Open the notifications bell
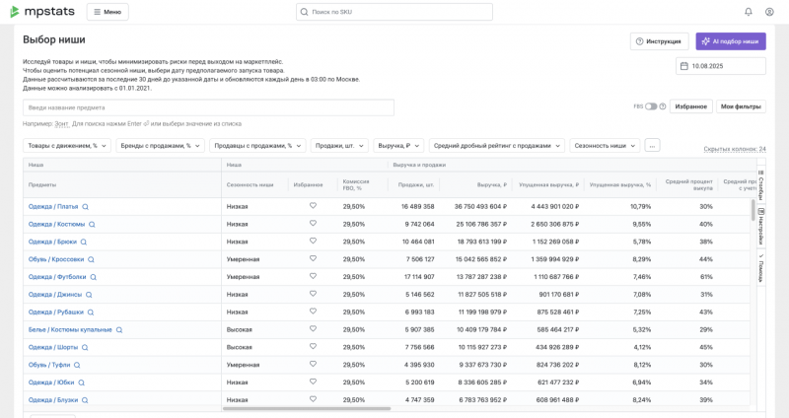789x418 pixels. 749,12
